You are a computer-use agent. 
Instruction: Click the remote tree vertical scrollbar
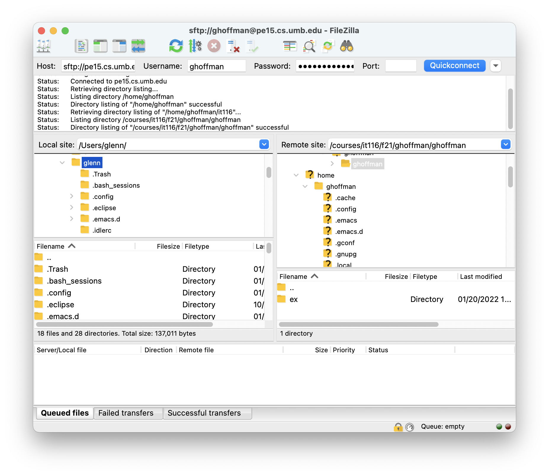tap(510, 177)
